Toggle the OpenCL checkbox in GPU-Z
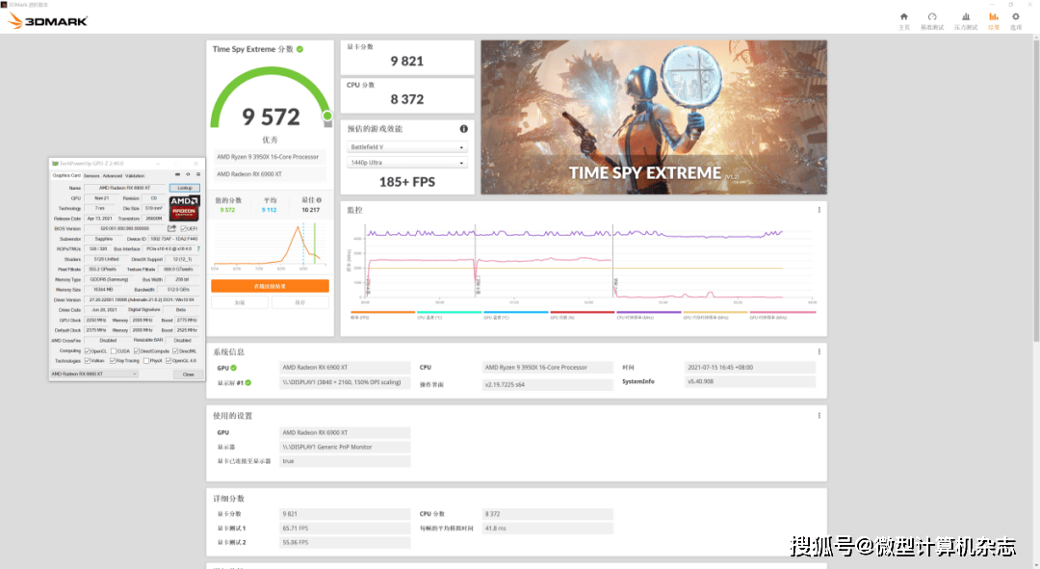Viewport: 1040px width, 569px height. click(x=88, y=350)
